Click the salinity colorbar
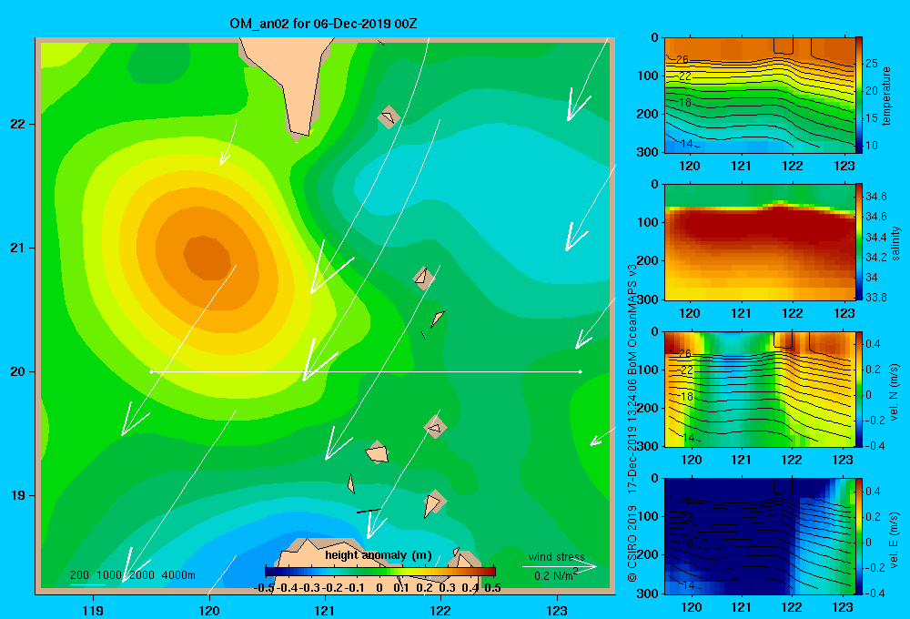Image resolution: width=910 pixels, height=619 pixels. coord(859,241)
